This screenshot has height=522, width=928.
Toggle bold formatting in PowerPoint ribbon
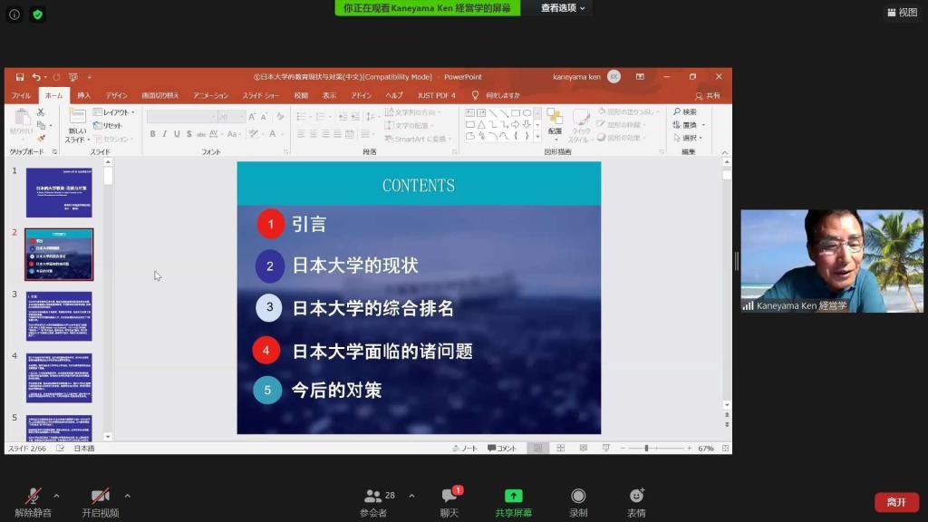(152, 134)
